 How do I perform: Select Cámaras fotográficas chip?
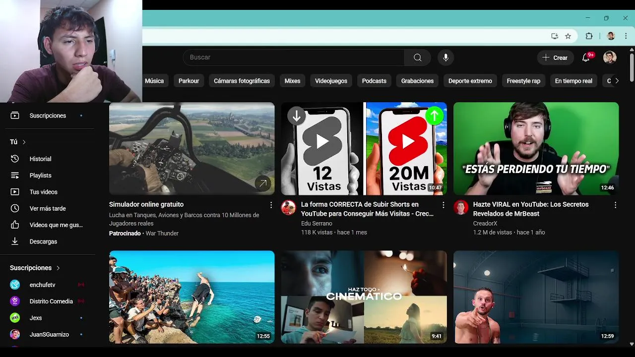242,81
